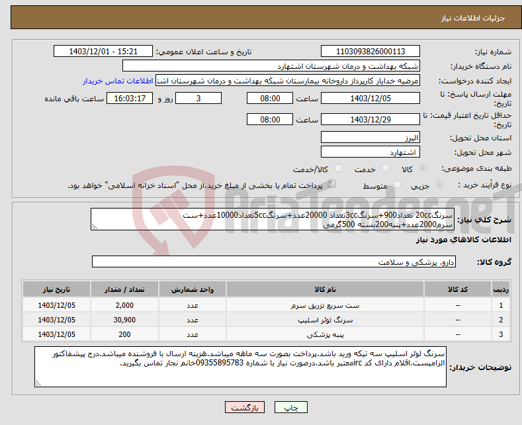
Task: Open اطلاعات تماس خریدار link
Action: [x=118, y=81]
